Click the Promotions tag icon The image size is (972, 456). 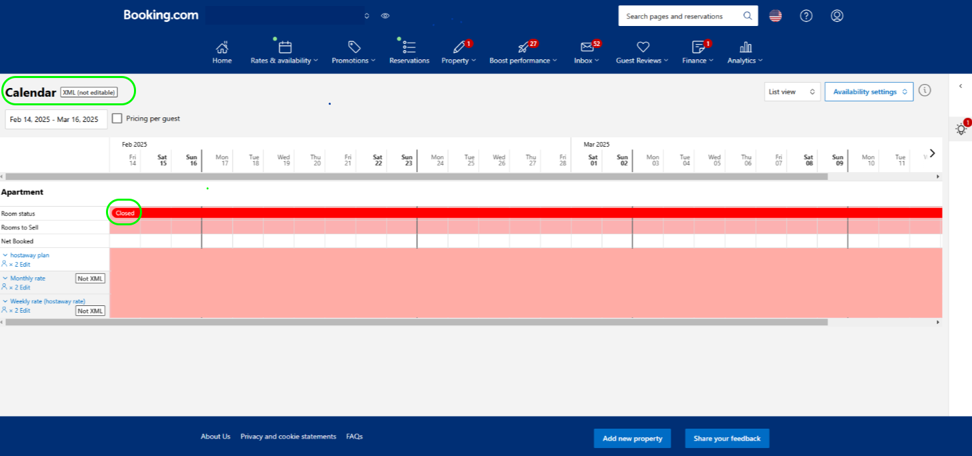[354, 47]
